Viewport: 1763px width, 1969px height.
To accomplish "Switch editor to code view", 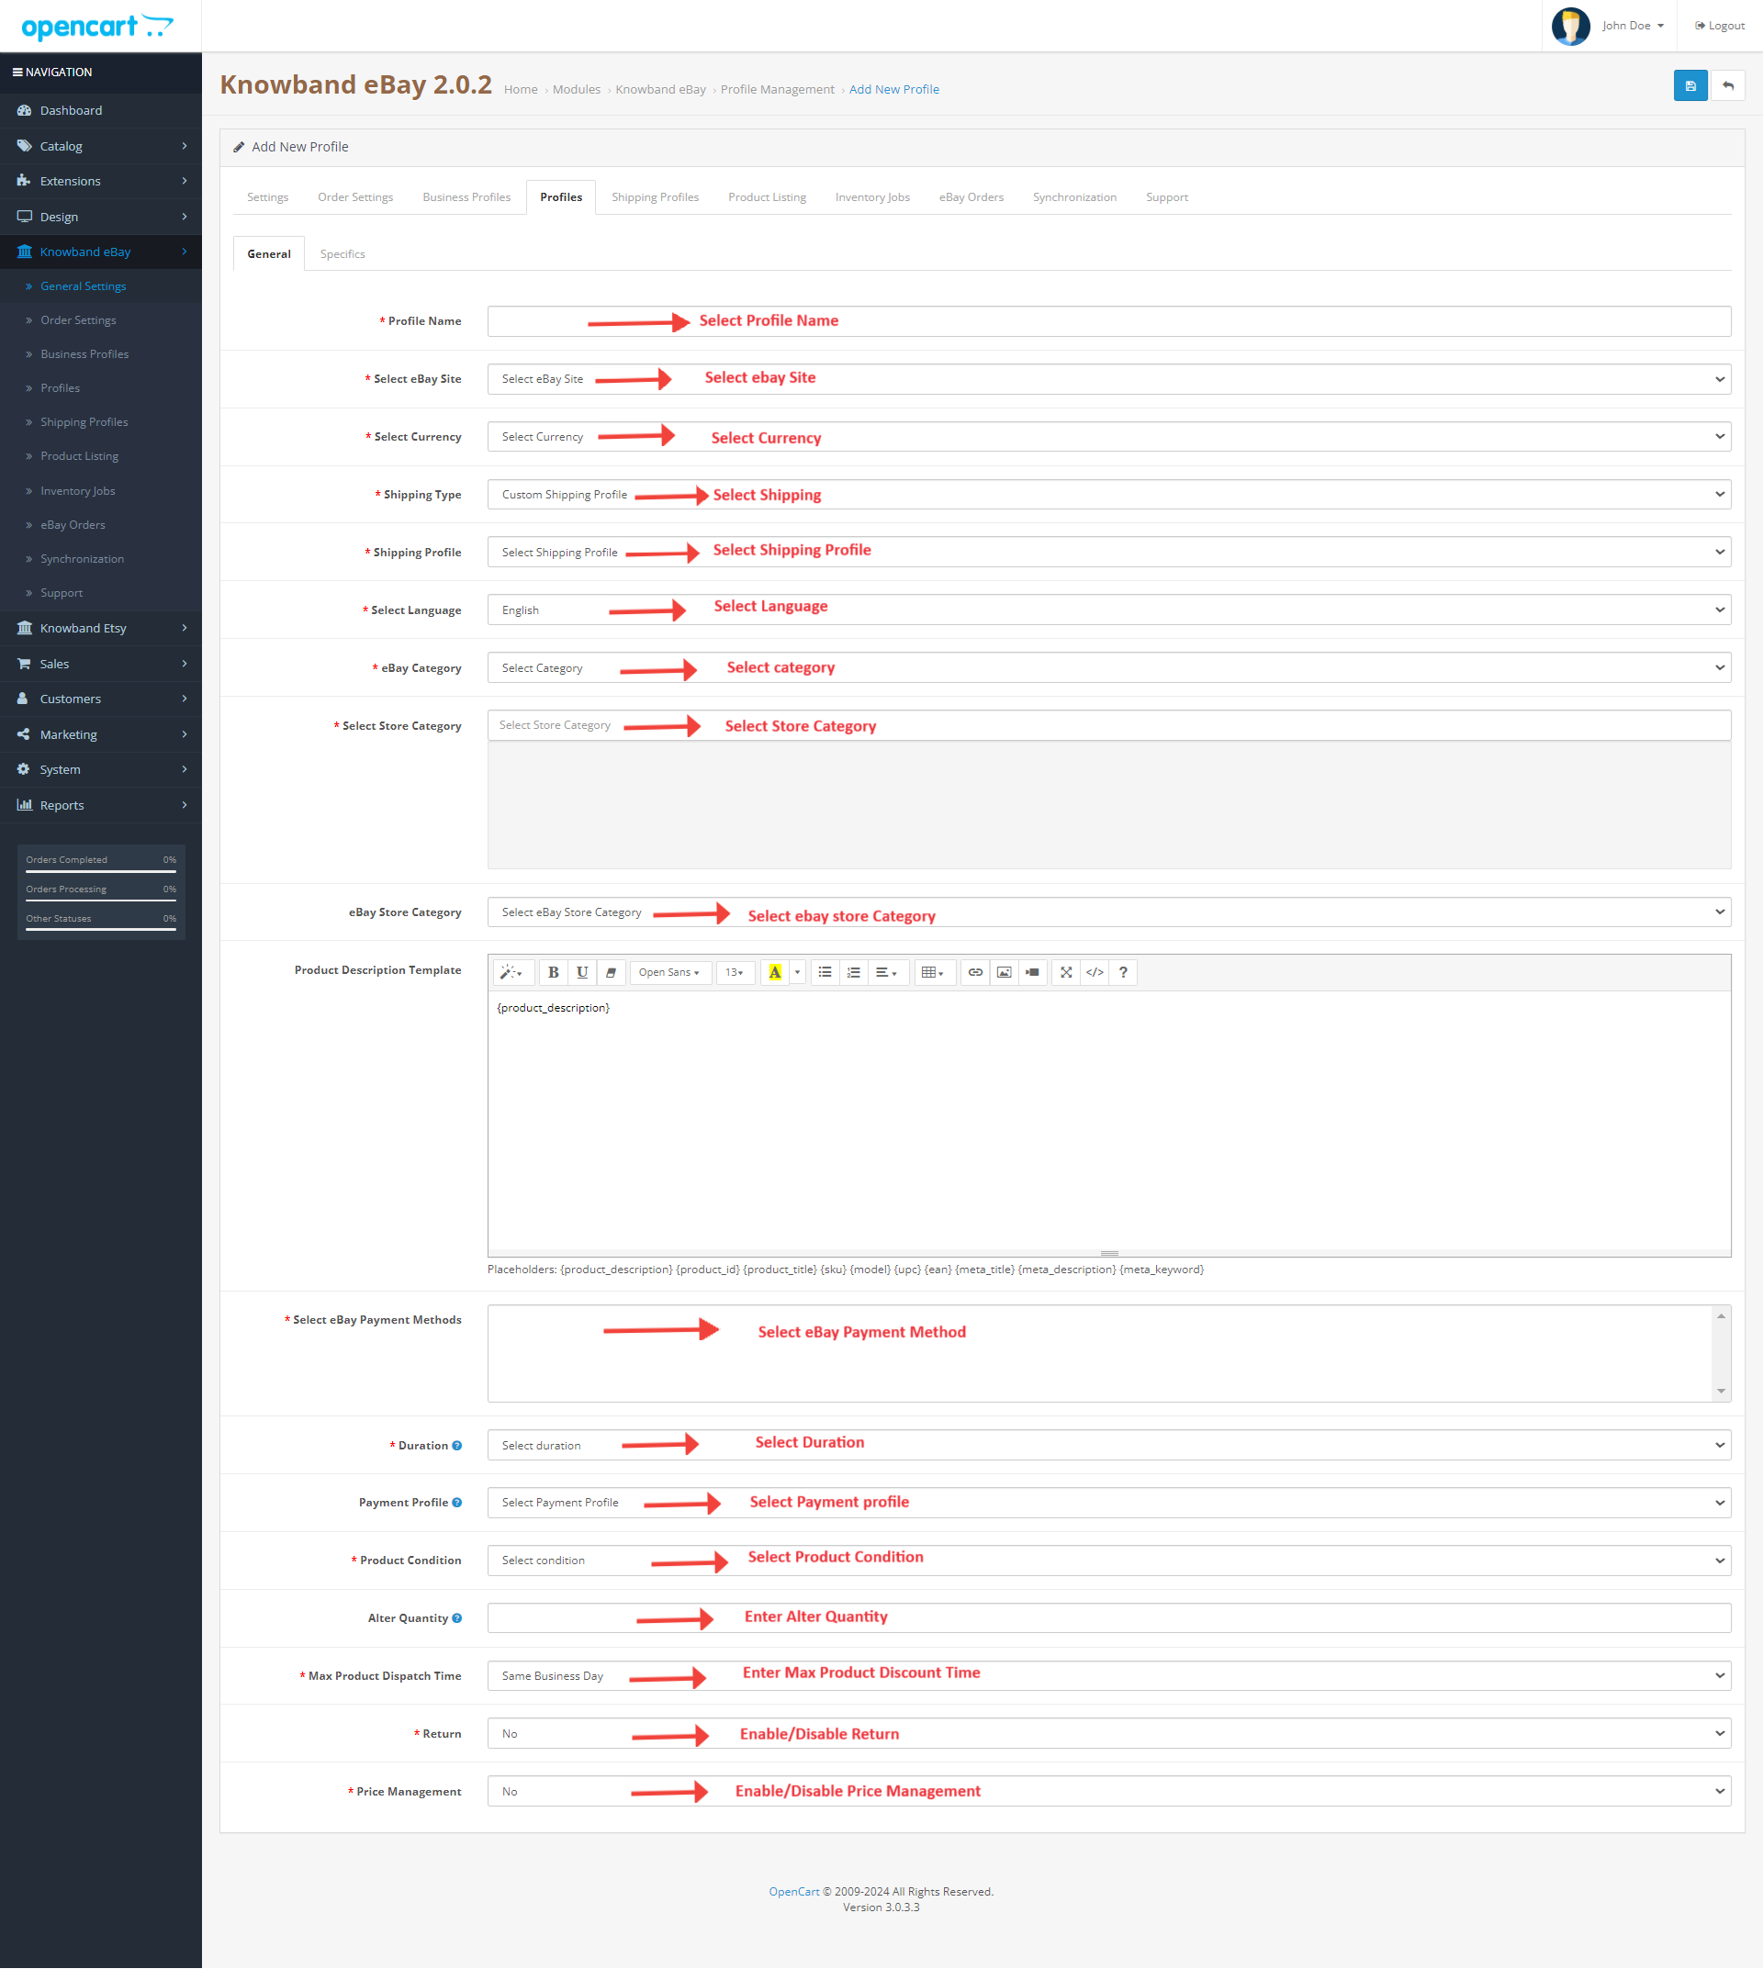I will click(x=1095, y=972).
